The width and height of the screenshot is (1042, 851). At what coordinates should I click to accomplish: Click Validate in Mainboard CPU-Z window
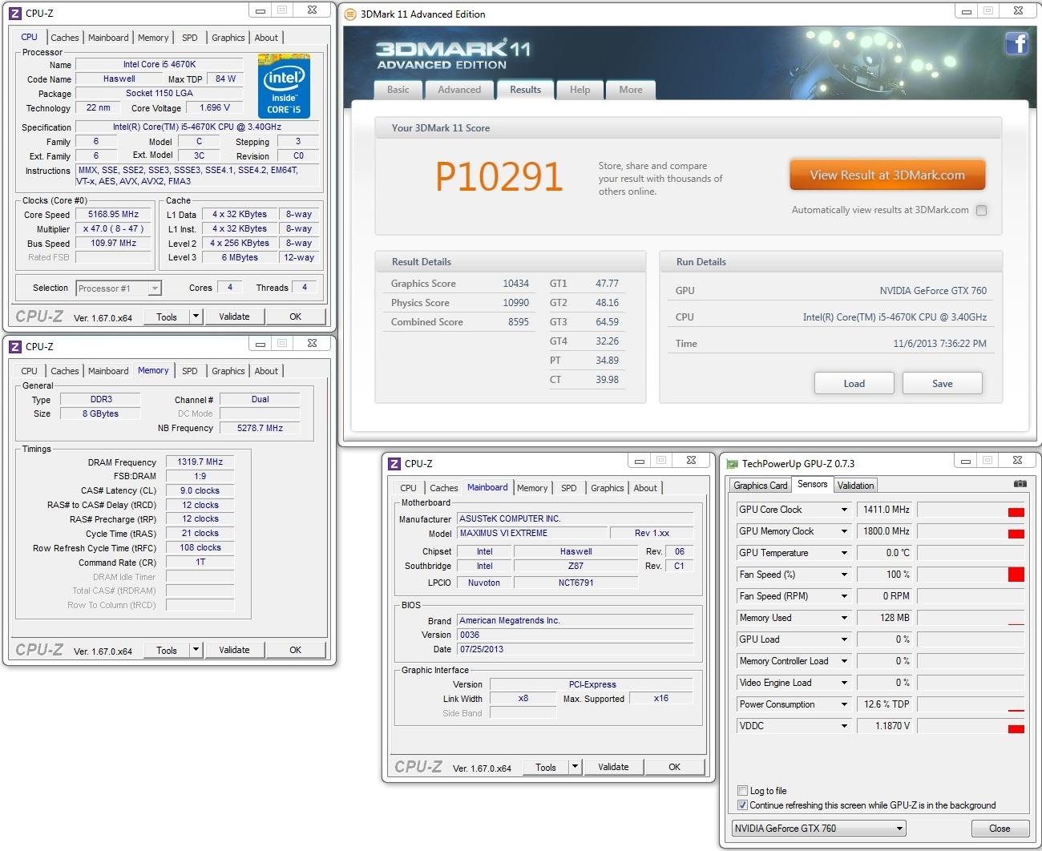613,767
